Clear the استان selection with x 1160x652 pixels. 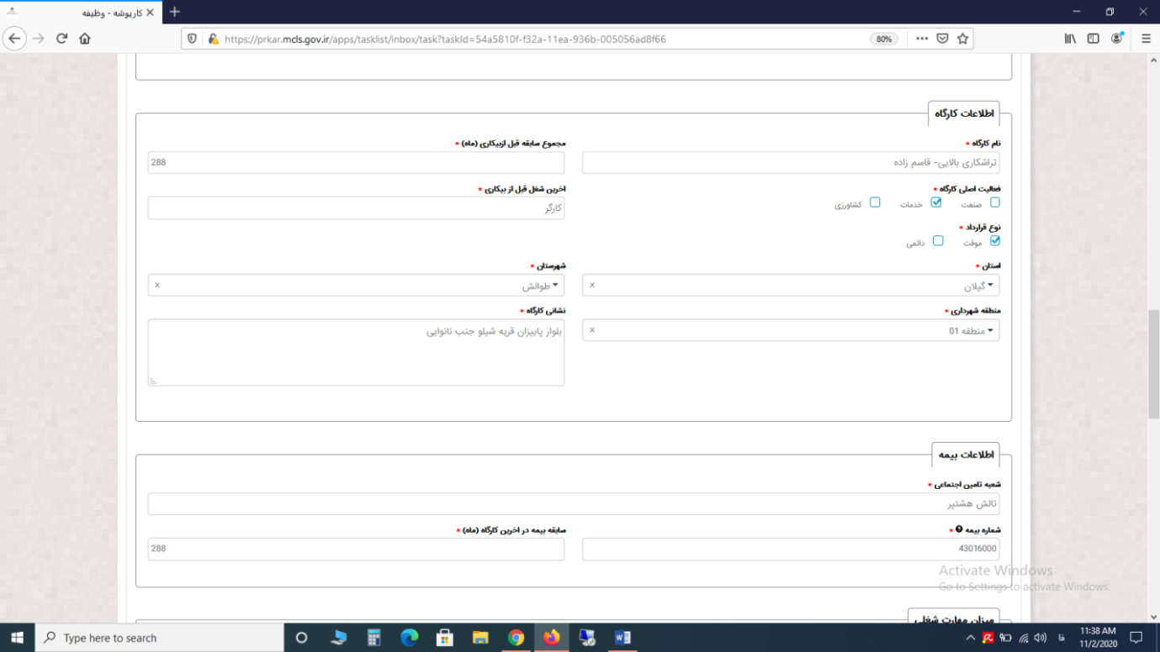point(592,286)
